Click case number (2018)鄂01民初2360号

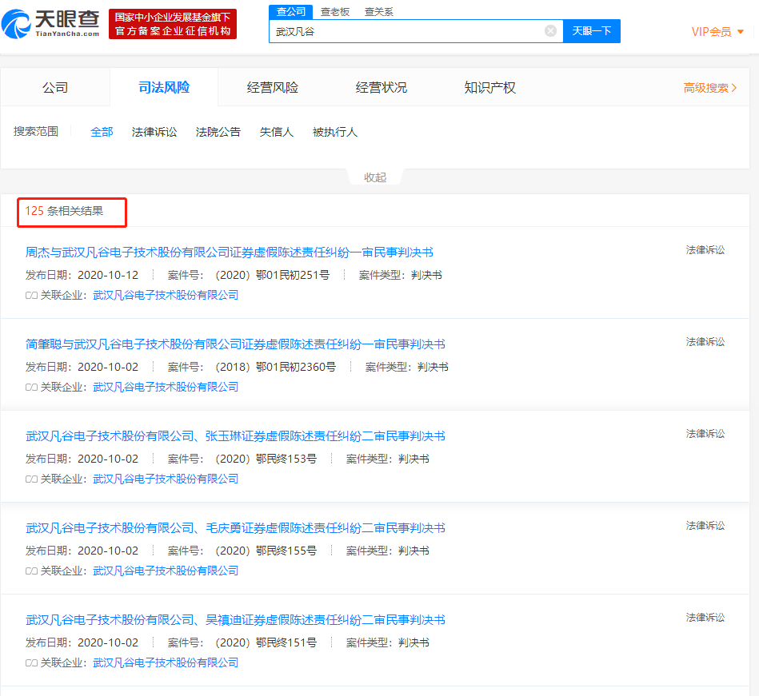(x=275, y=367)
